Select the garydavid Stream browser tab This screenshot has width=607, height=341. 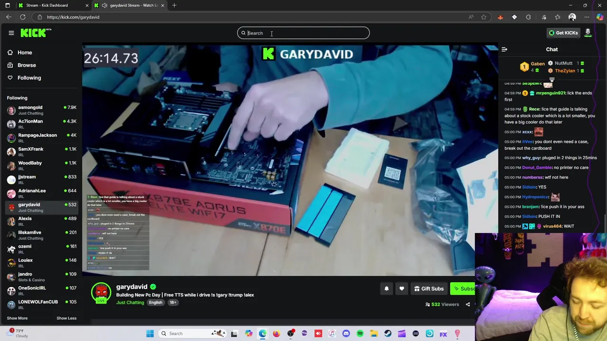(129, 5)
